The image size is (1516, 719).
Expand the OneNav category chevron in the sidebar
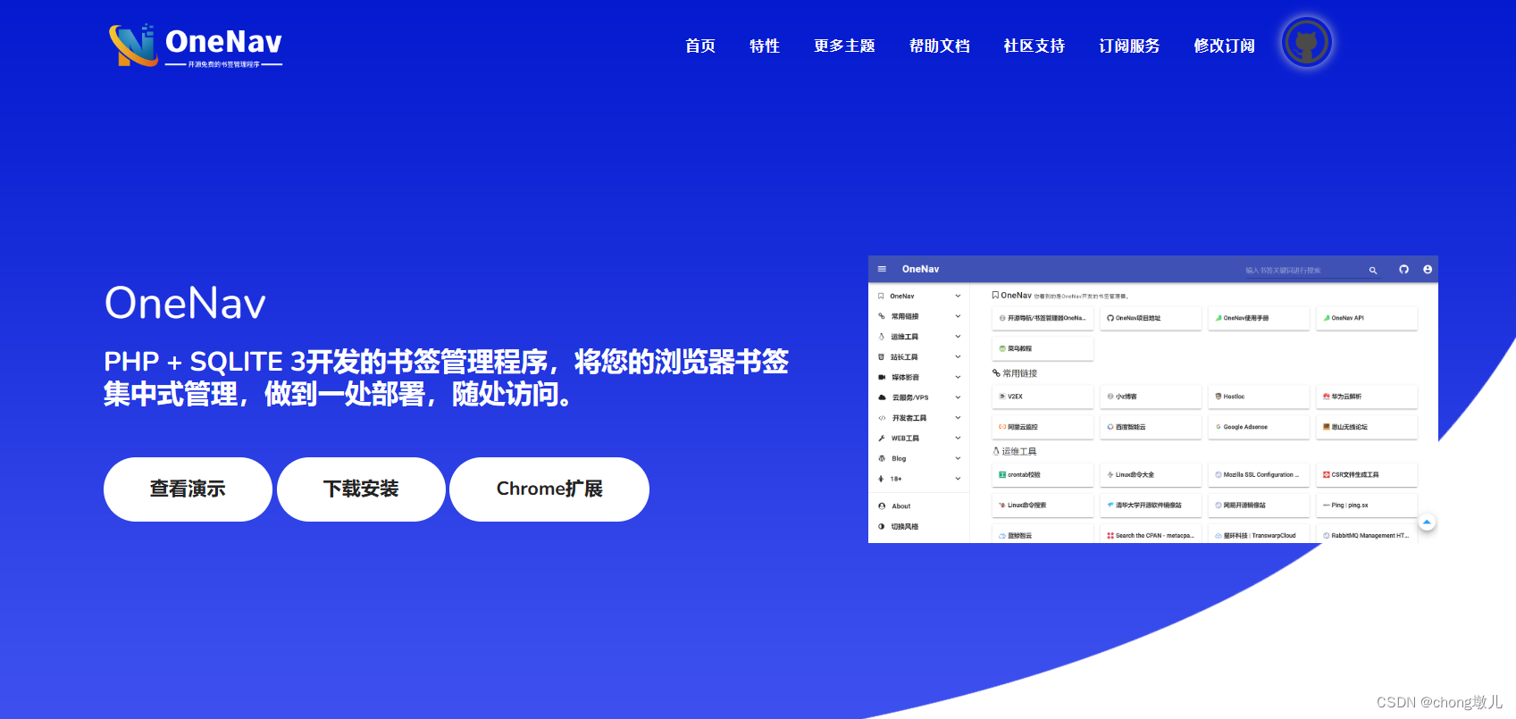point(958,296)
